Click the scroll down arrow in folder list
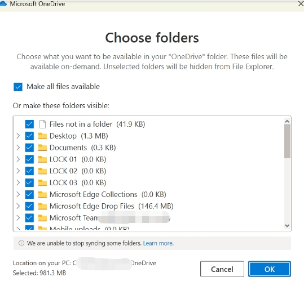Viewport: 304px width, 281px height. (287, 226)
